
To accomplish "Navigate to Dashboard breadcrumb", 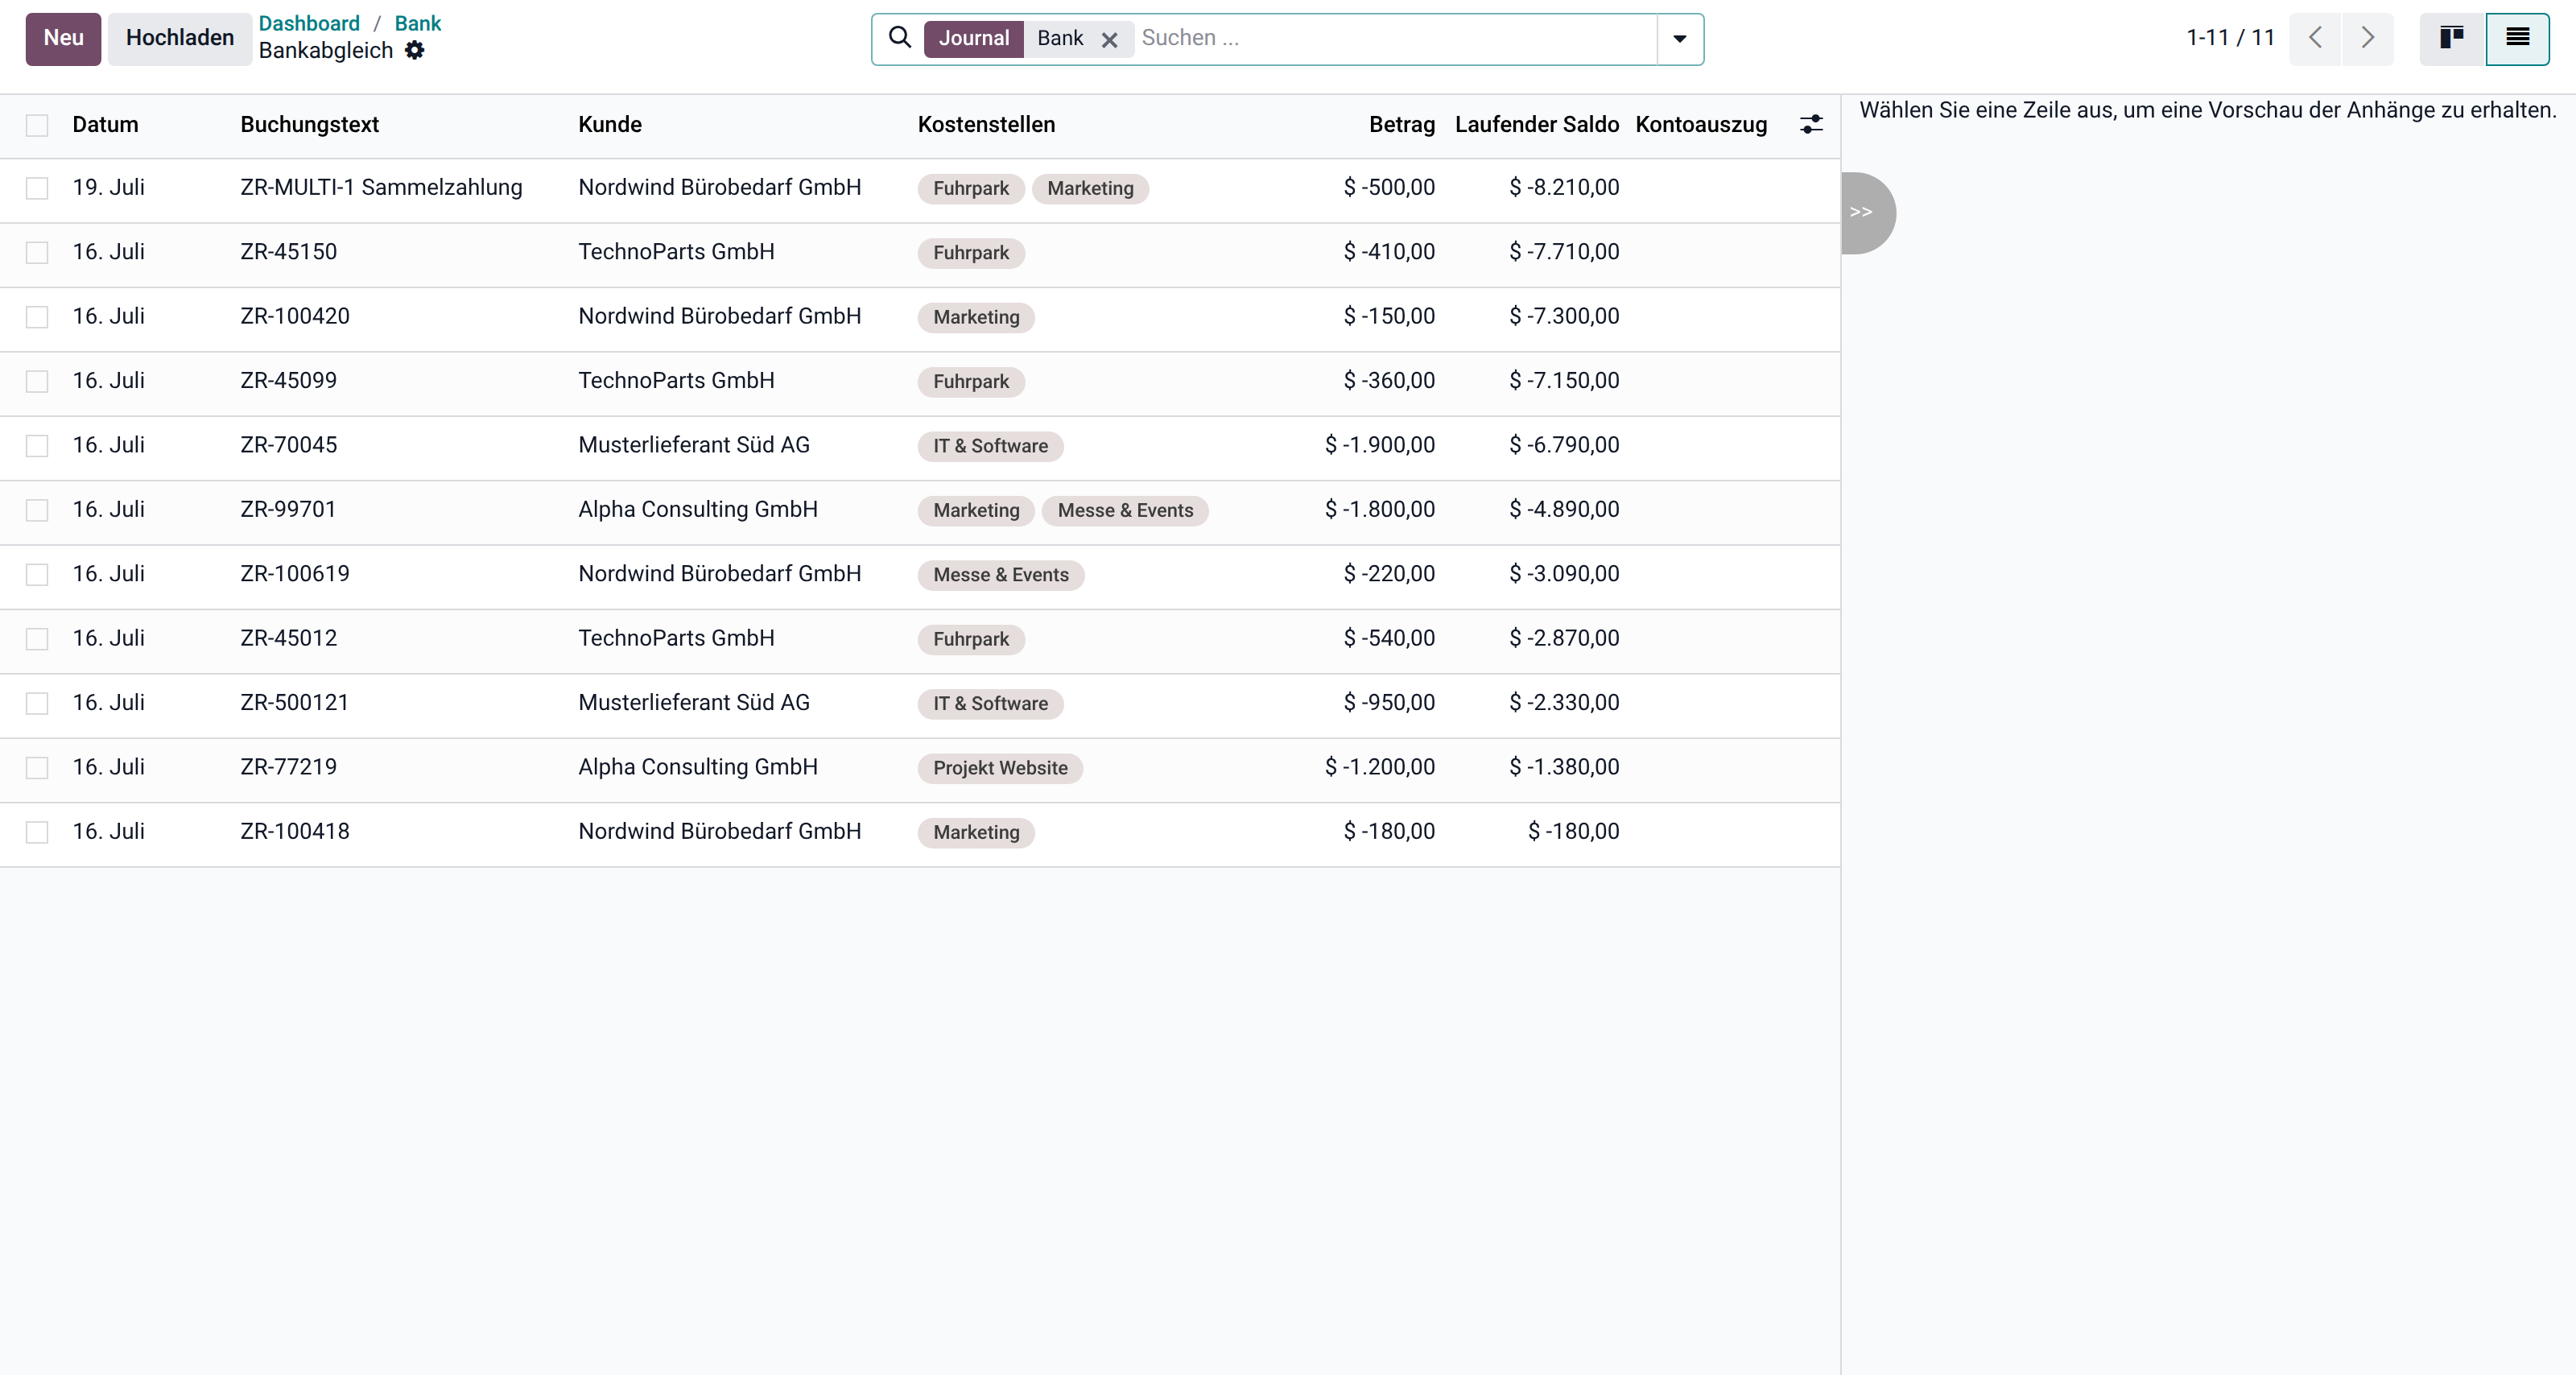I will click(309, 23).
